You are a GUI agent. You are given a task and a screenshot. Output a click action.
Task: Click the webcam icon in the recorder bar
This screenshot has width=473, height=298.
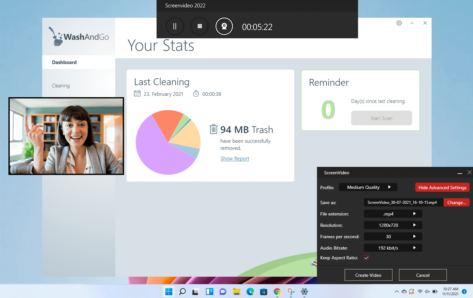click(224, 26)
